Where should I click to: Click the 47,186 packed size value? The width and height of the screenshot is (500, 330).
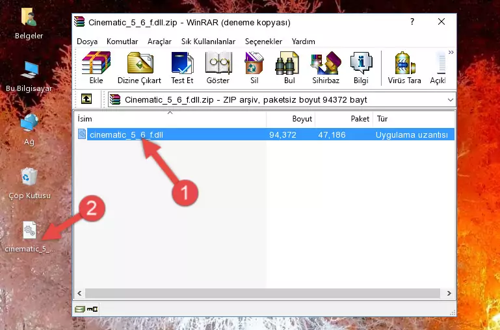click(332, 134)
